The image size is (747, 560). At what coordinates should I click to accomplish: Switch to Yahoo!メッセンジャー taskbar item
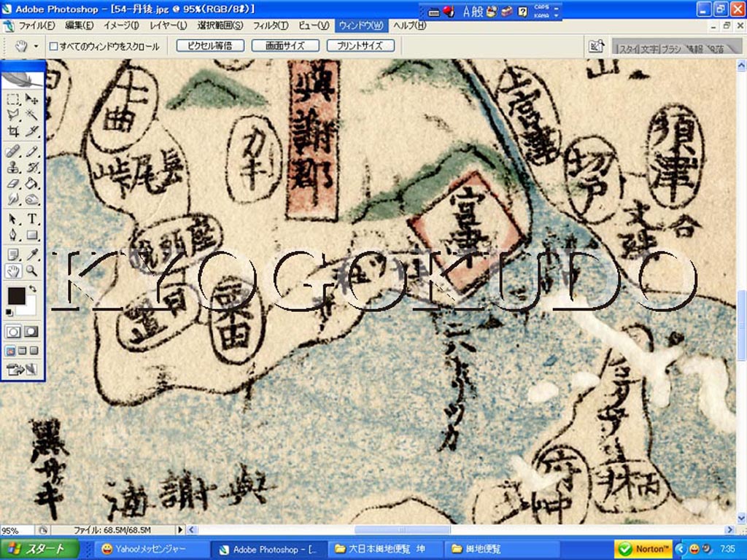(x=151, y=549)
